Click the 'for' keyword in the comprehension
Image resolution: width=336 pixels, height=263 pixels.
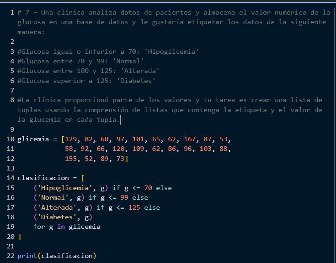tap(39, 227)
